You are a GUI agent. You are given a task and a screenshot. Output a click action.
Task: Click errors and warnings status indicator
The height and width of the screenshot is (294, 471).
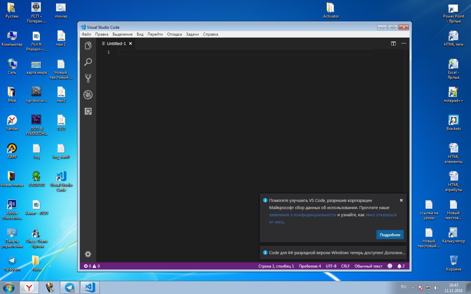pyautogui.click(x=92, y=266)
